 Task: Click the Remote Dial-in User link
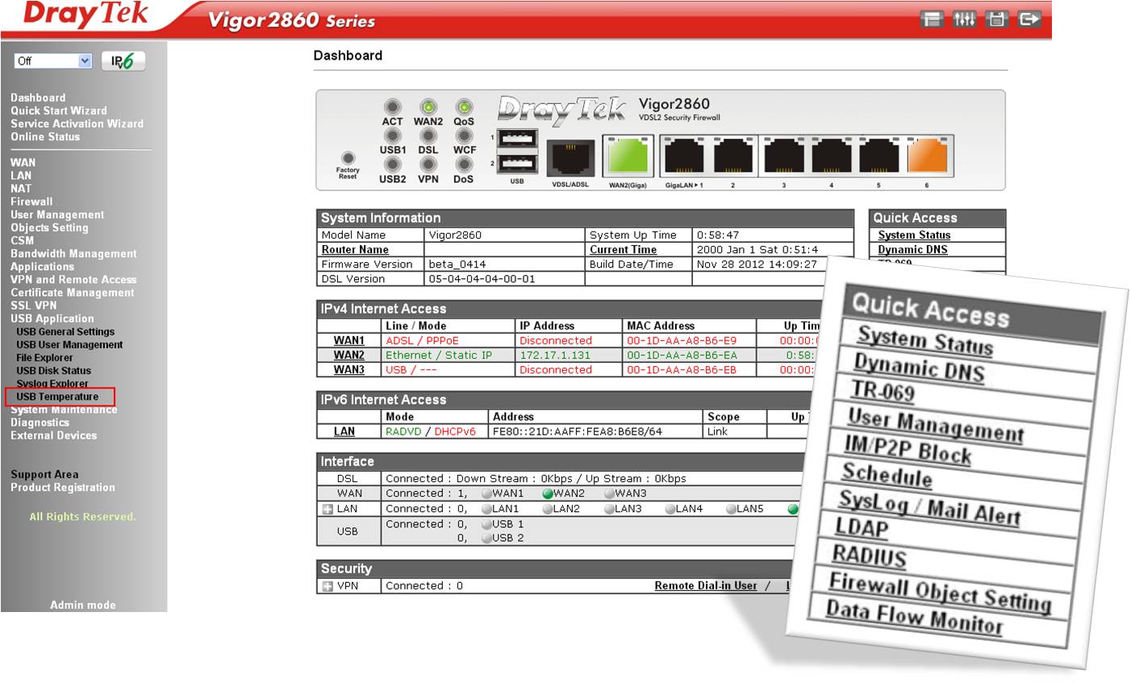pyautogui.click(x=705, y=586)
